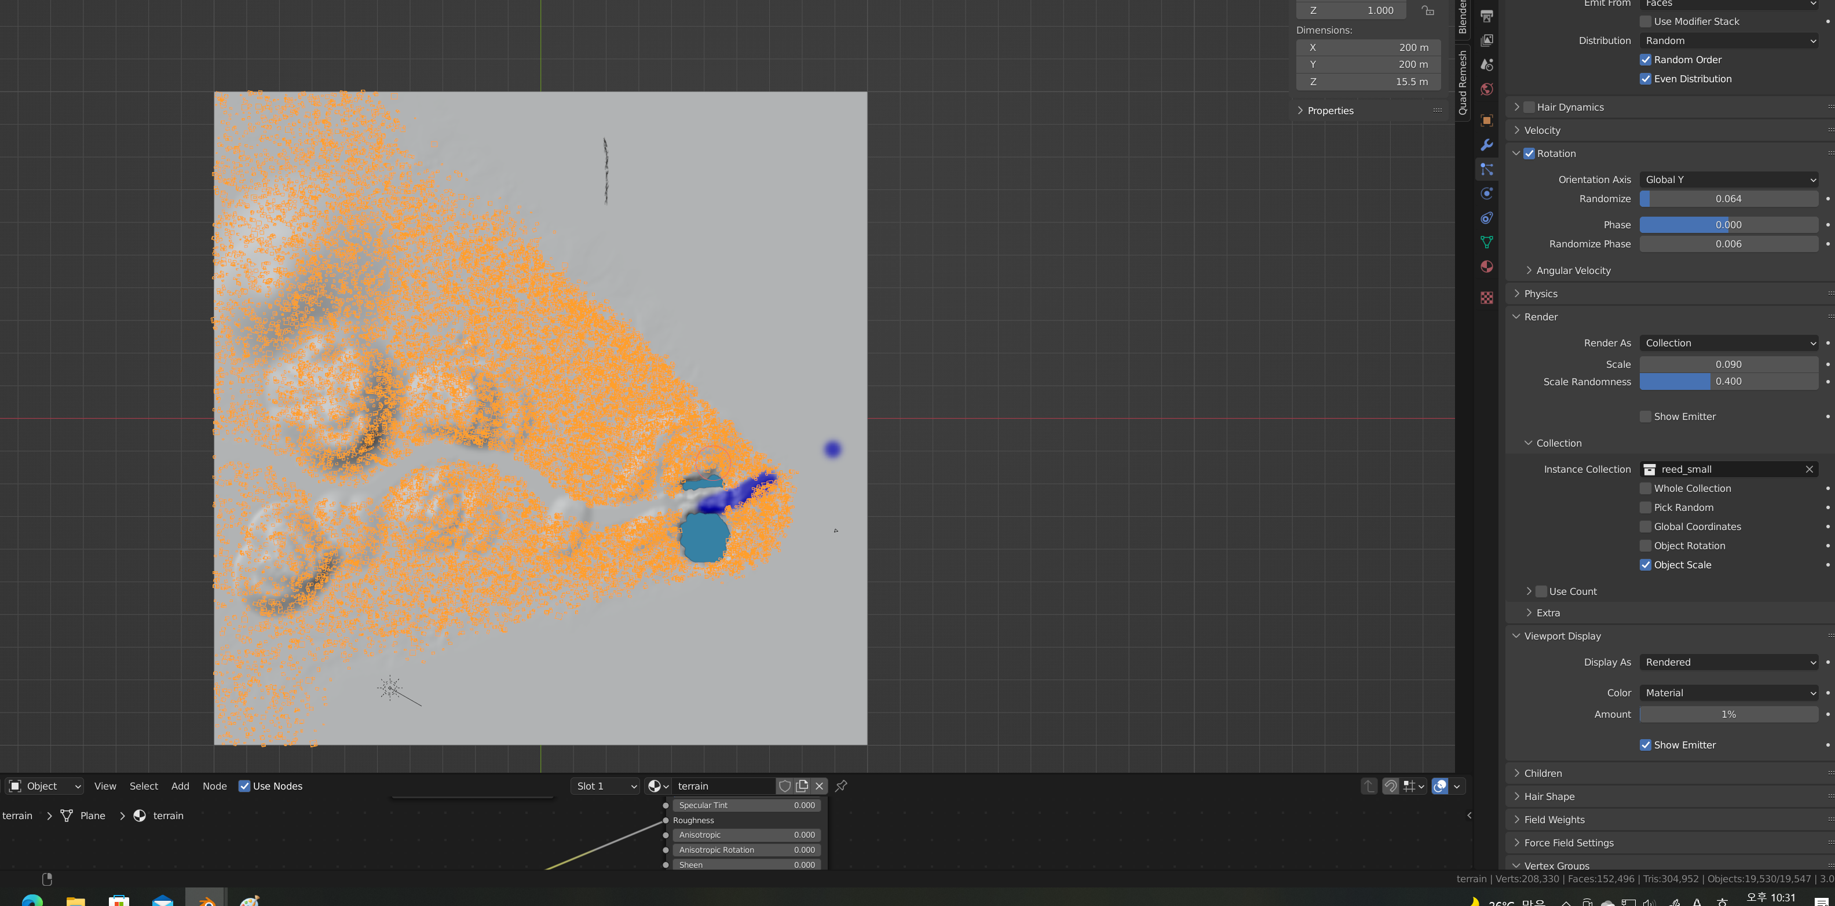Launch Blender from the Windows taskbar
This screenshot has width=1835, height=906.
(x=206, y=900)
